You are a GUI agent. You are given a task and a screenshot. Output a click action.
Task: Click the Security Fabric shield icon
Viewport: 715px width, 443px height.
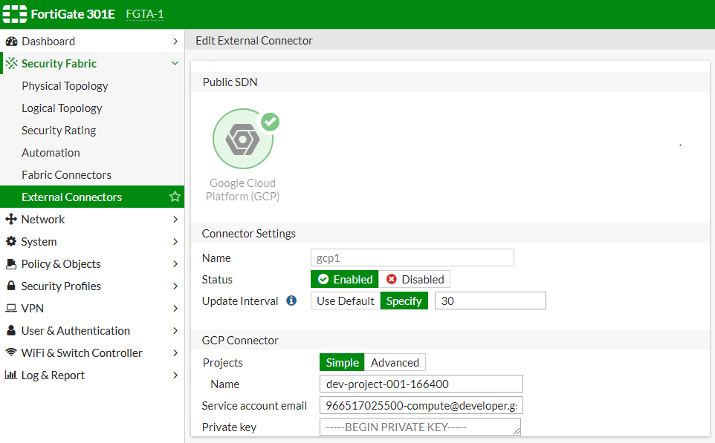click(x=10, y=63)
